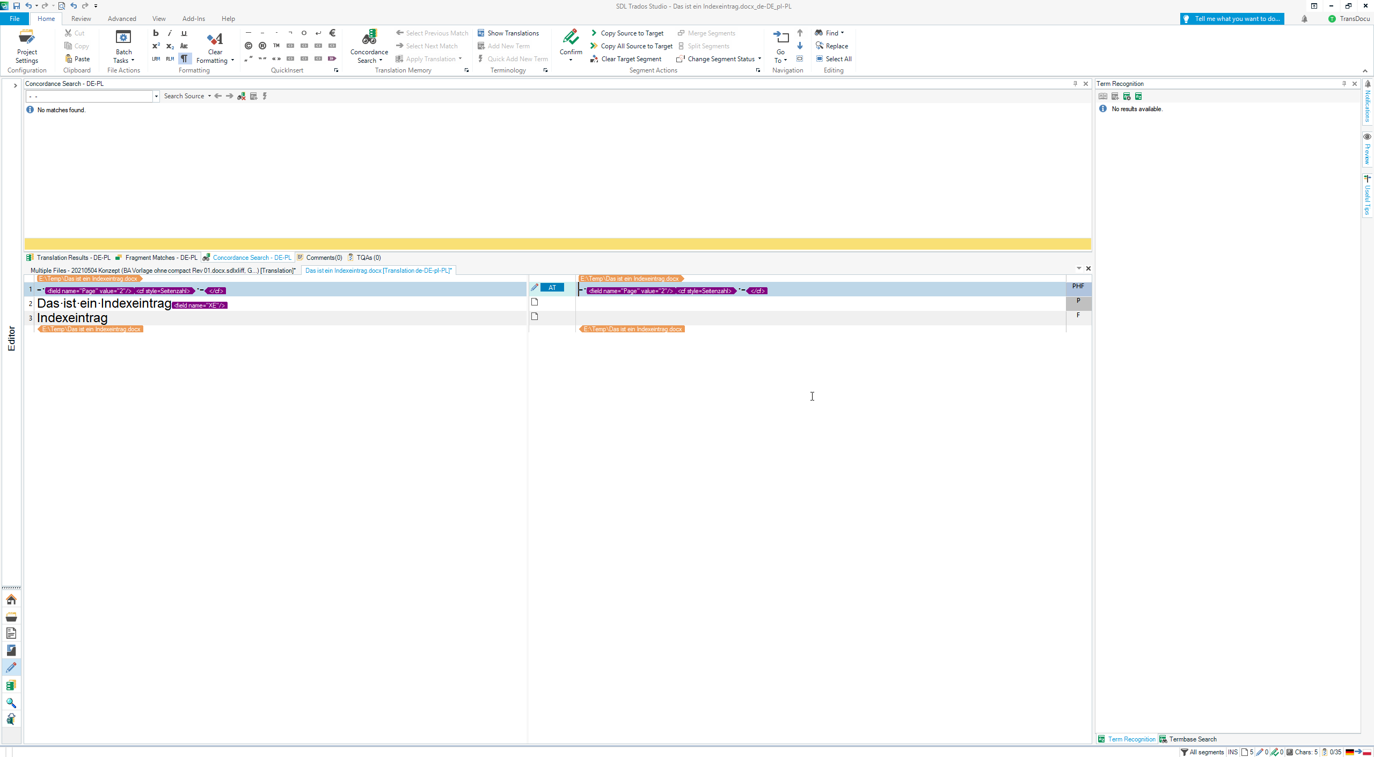
Task: Open the TQAs (0) tab
Action: click(364, 258)
